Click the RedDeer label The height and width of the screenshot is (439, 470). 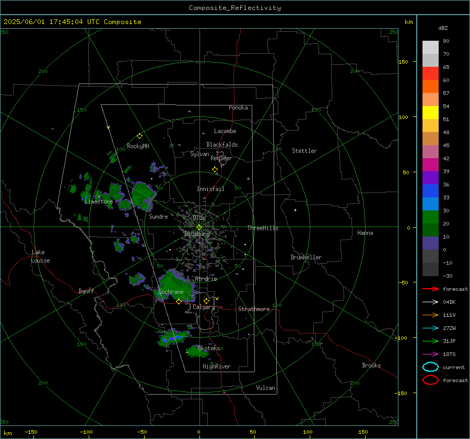221,158
